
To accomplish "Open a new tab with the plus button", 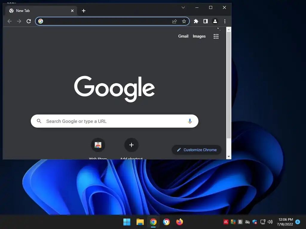I will pos(84,11).
